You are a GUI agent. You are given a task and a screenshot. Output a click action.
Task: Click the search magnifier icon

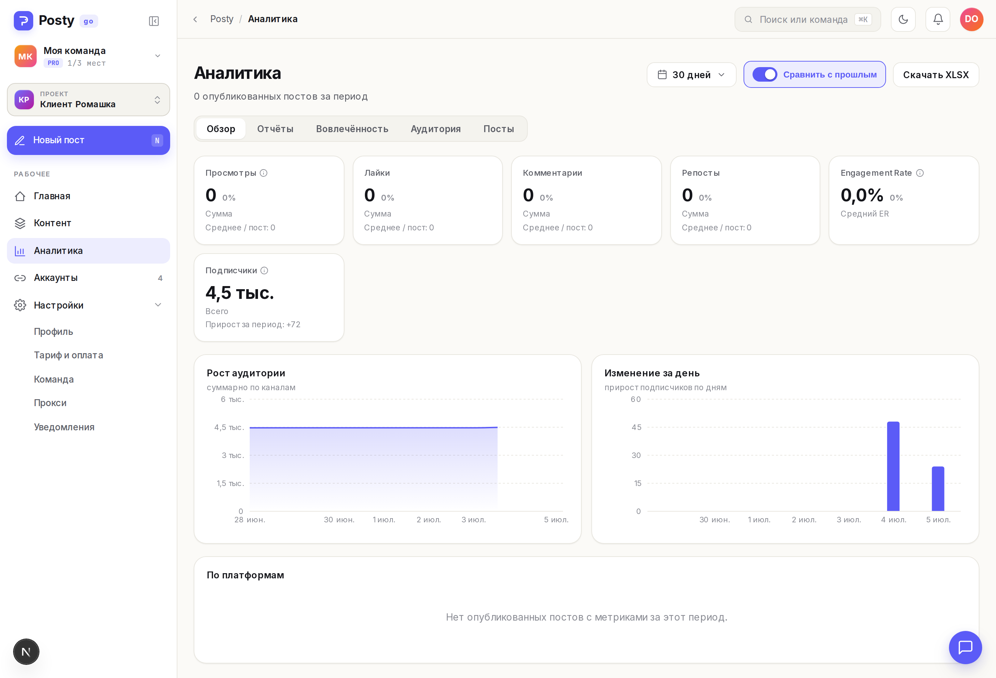coord(748,20)
